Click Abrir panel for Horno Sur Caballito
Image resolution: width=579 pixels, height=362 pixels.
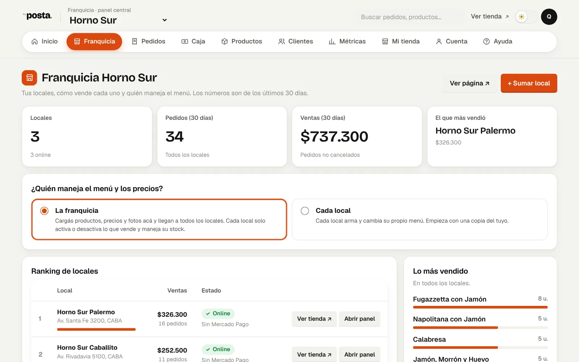pos(359,355)
